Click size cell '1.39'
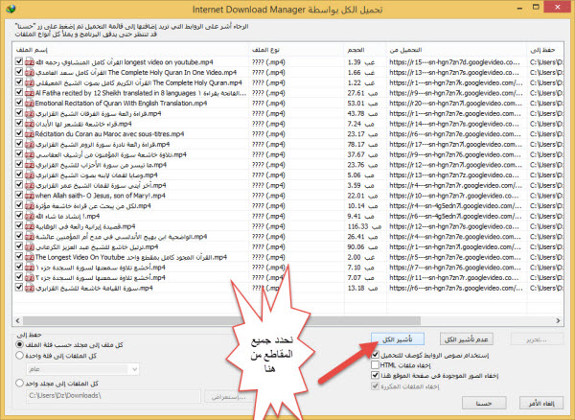The image size is (575, 420). 361,62
